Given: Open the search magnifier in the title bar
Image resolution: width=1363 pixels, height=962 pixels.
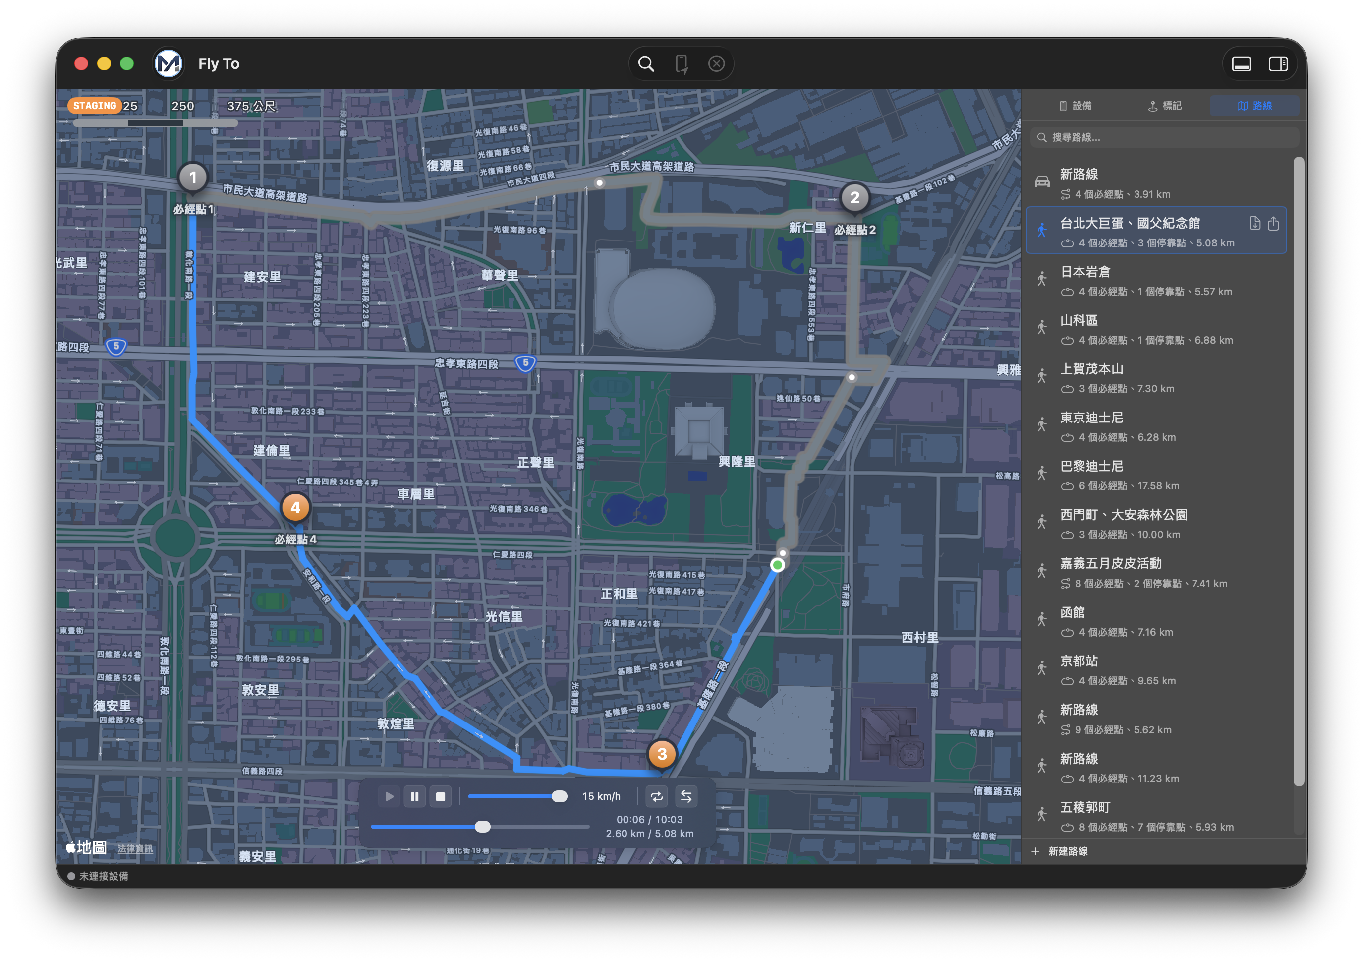Looking at the screenshot, I should [646, 63].
